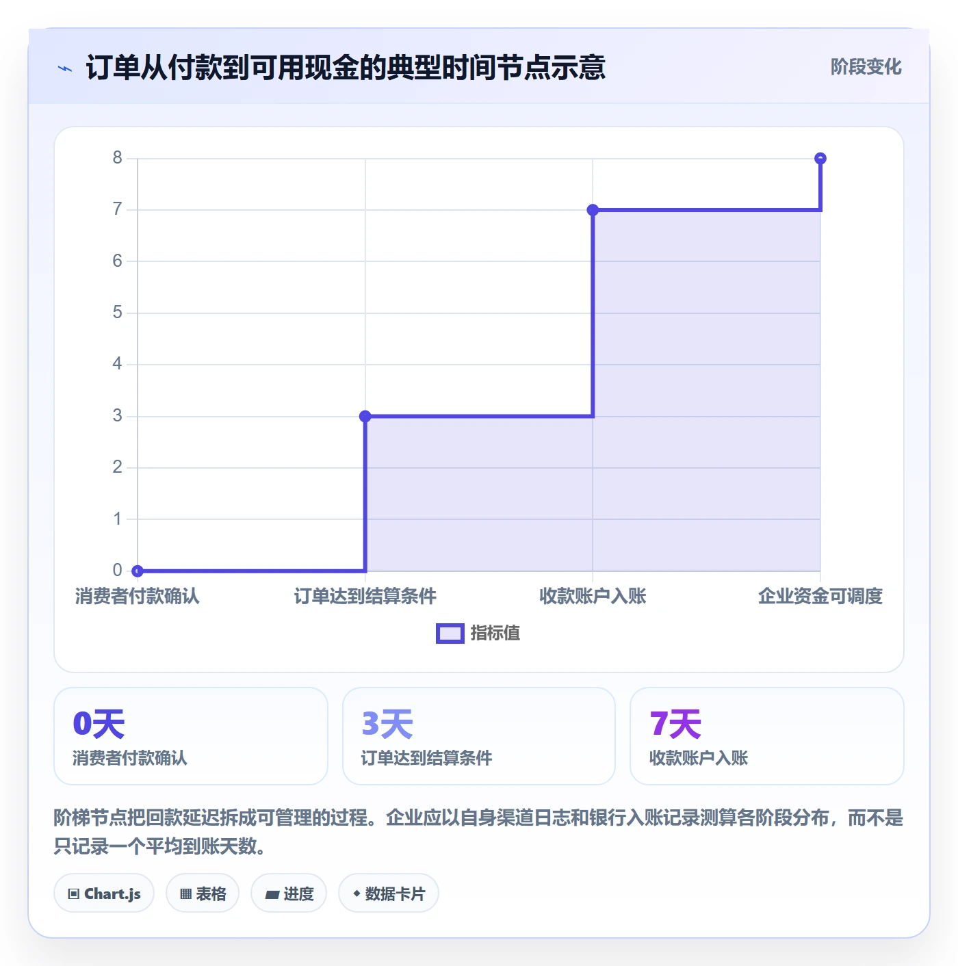Click the grid icon in the 表格 chip
Viewport: 958px width, 966px height.
click(185, 894)
